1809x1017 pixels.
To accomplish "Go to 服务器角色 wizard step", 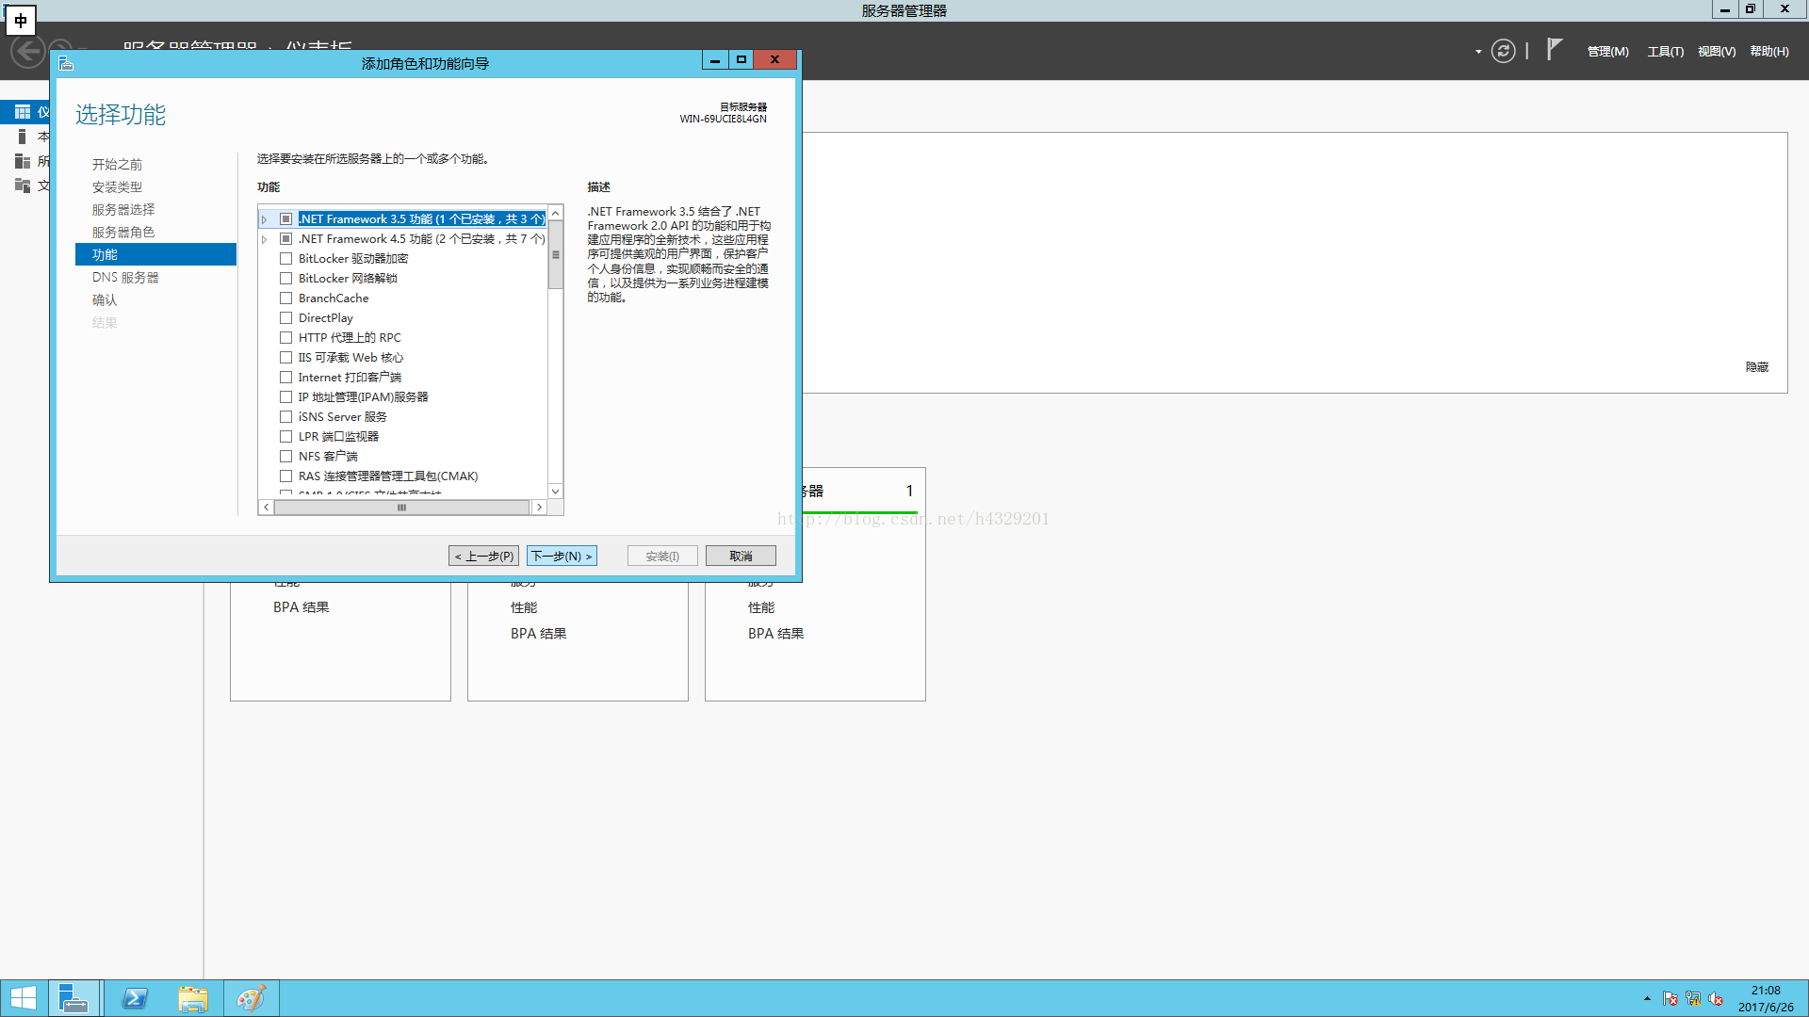I will (x=123, y=233).
